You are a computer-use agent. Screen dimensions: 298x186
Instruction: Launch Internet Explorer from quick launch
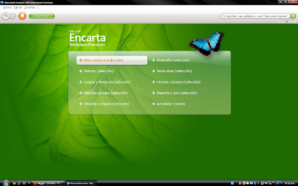click(x=19, y=183)
